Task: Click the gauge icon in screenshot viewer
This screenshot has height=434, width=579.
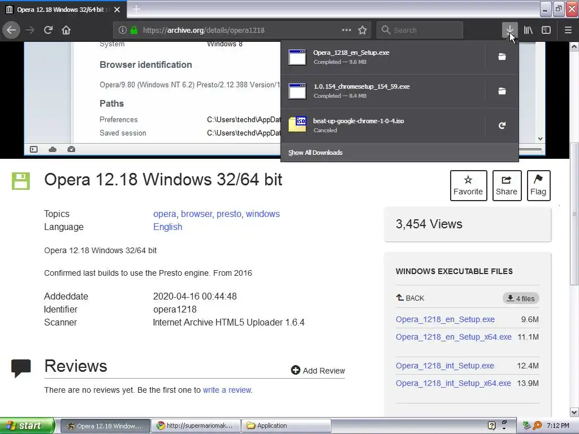Action: pyautogui.click(x=71, y=149)
